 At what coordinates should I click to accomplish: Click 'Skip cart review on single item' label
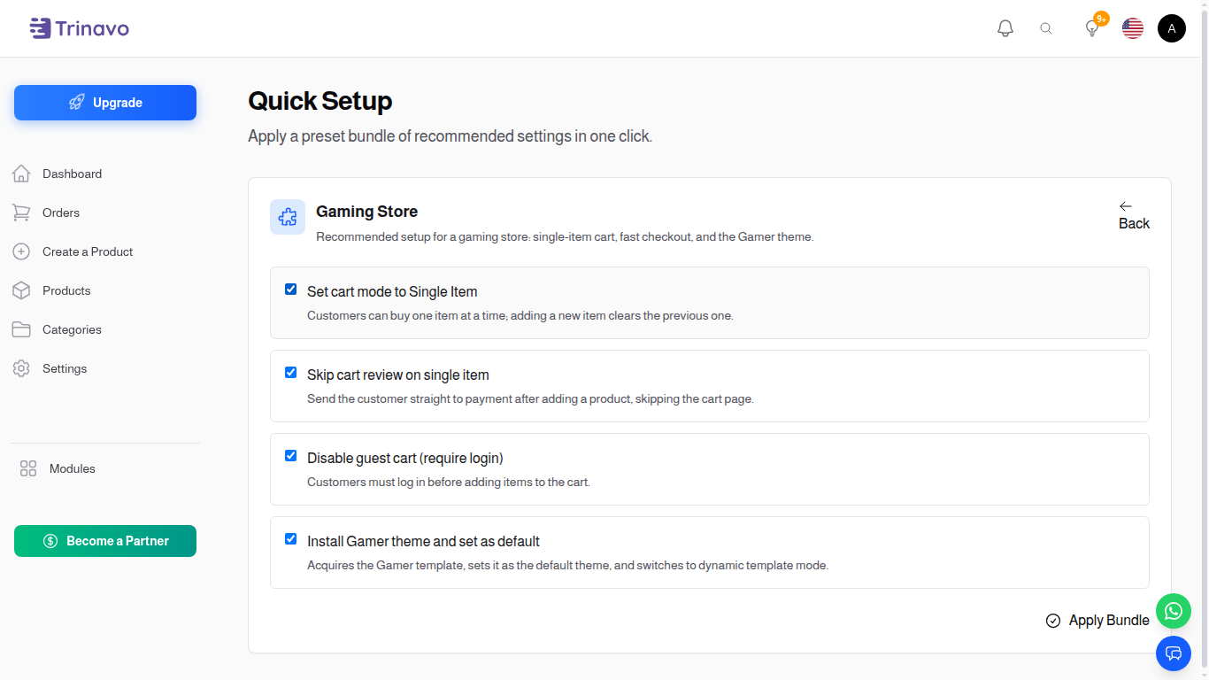coord(398,375)
